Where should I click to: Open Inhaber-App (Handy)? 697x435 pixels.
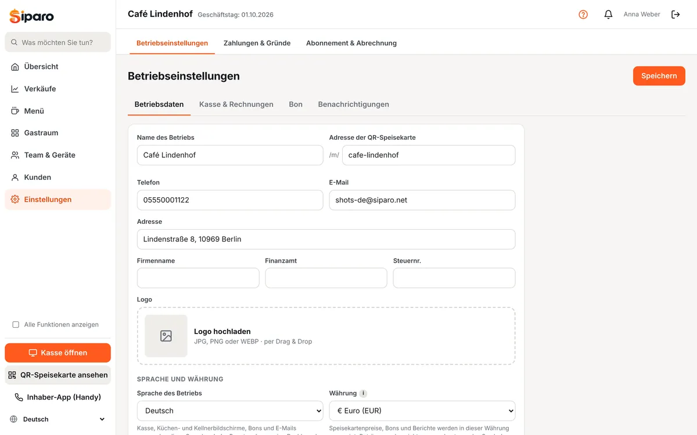point(58,397)
